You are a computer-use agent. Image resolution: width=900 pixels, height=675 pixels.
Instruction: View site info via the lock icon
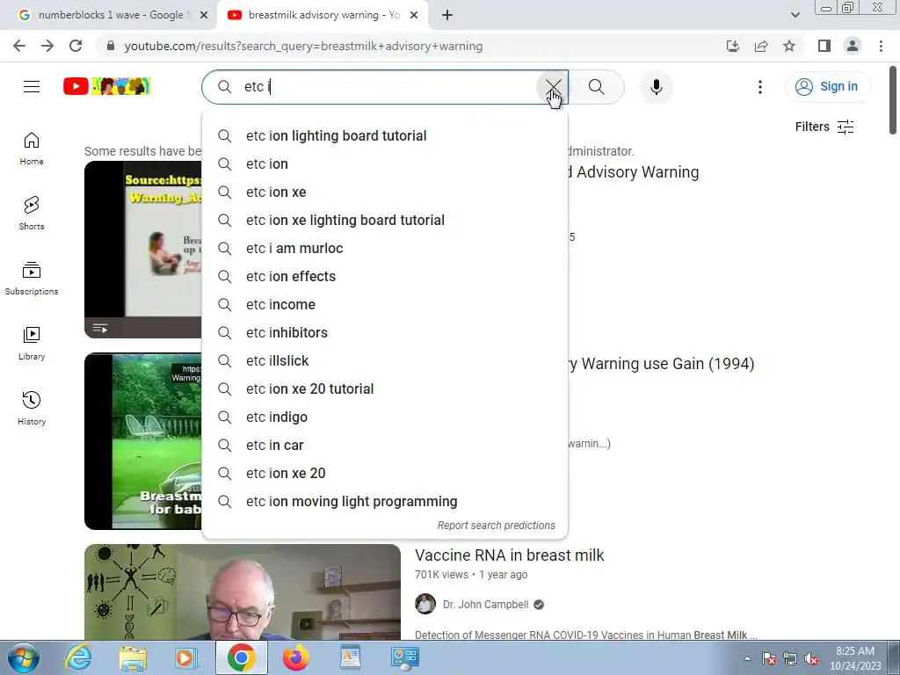tap(111, 46)
